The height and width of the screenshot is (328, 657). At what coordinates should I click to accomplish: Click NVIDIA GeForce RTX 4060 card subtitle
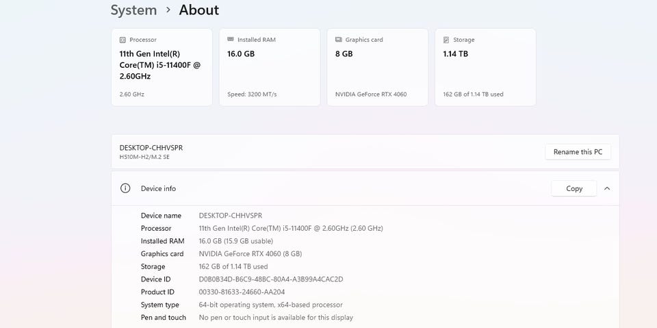coord(371,94)
